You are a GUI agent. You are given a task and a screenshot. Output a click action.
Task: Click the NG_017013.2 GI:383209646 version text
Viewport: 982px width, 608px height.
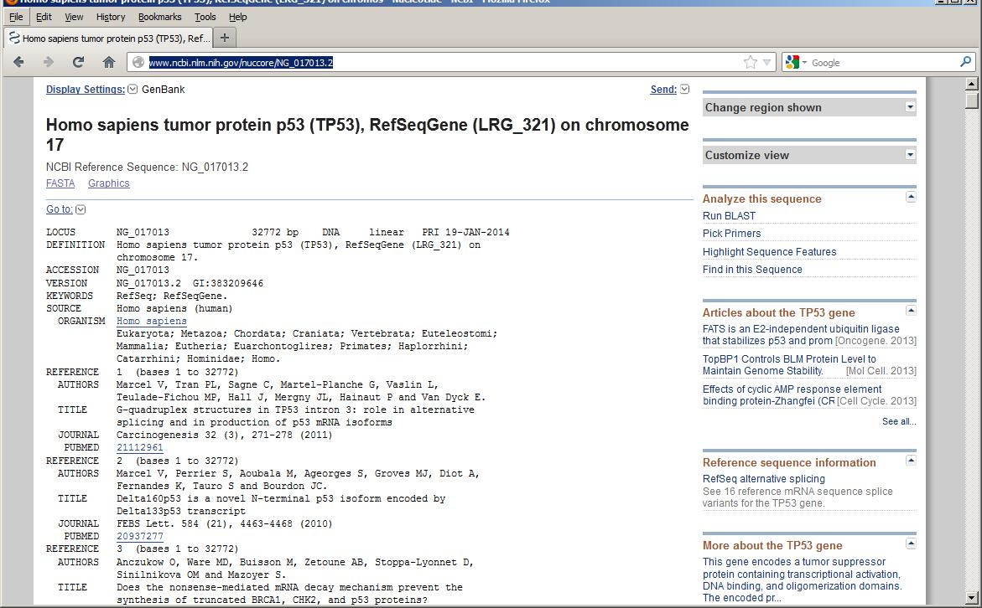[x=190, y=283]
